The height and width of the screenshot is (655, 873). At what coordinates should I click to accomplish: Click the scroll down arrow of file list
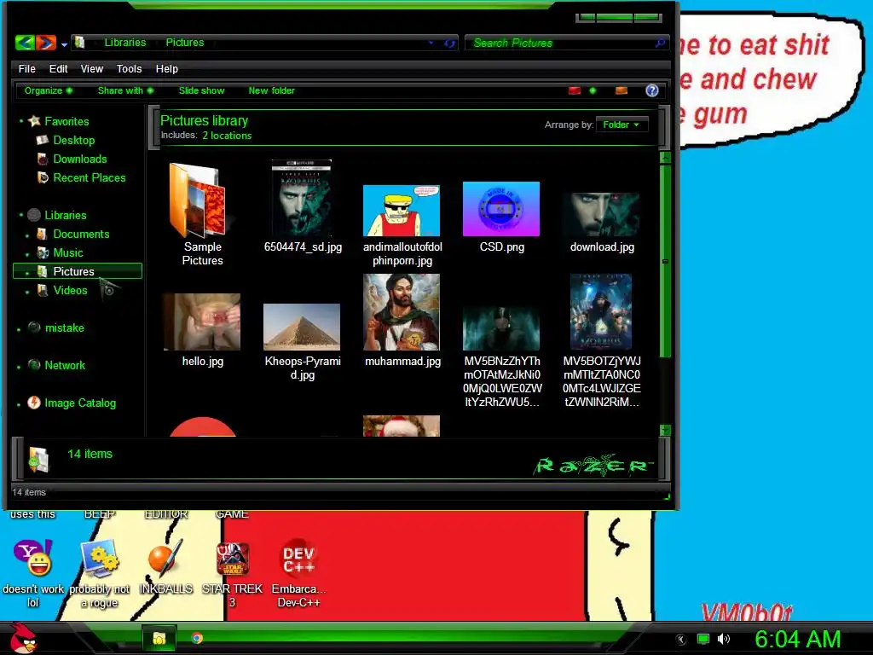(665, 430)
